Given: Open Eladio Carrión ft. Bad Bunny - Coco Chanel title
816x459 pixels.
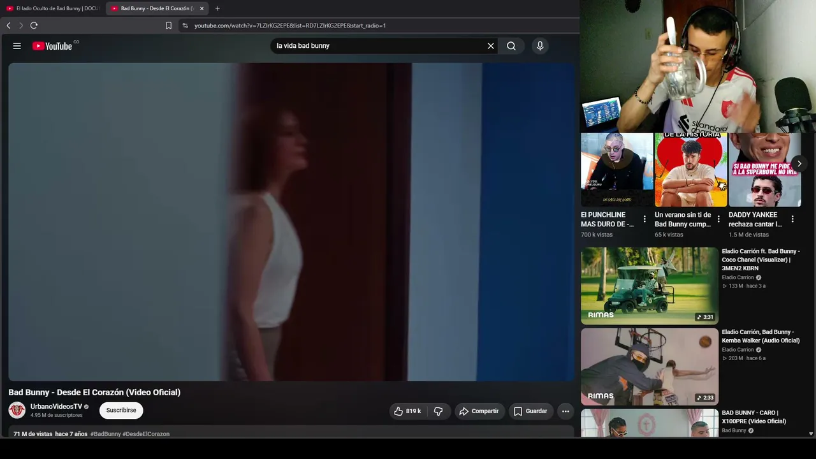Looking at the screenshot, I should (761, 259).
